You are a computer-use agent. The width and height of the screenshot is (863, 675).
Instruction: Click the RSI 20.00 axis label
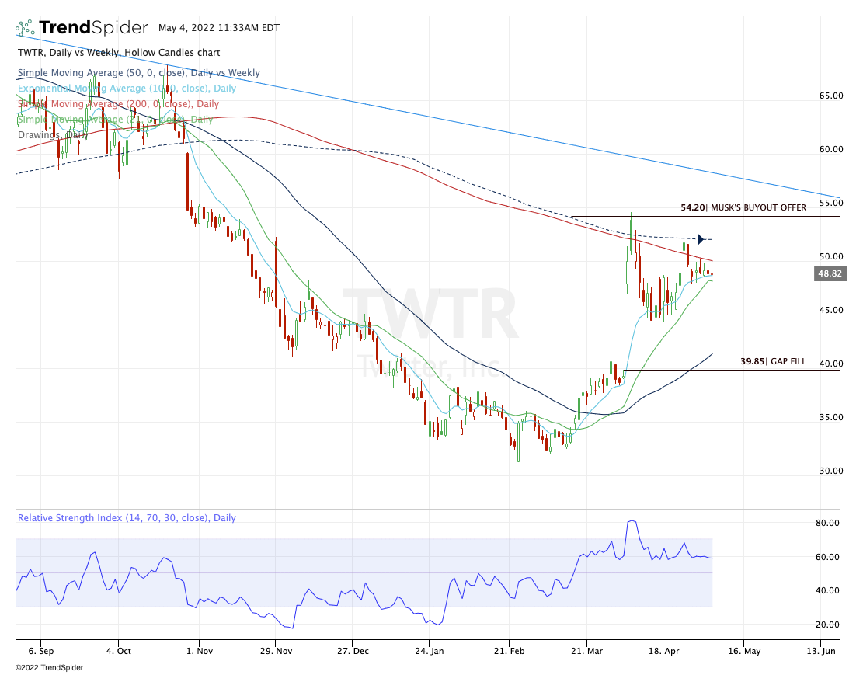click(827, 625)
